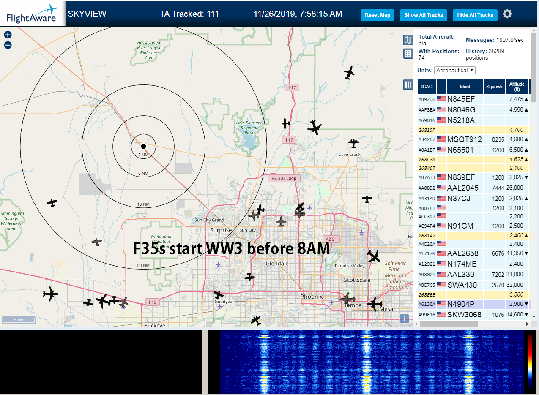This screenshot has height=395, width=539.
Task: Select the AAL2045 aircraft row
Action: point(473,188)
